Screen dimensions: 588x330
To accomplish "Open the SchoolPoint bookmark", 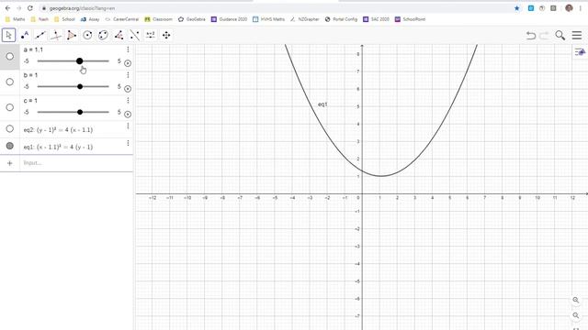I will tap(411, 19).
